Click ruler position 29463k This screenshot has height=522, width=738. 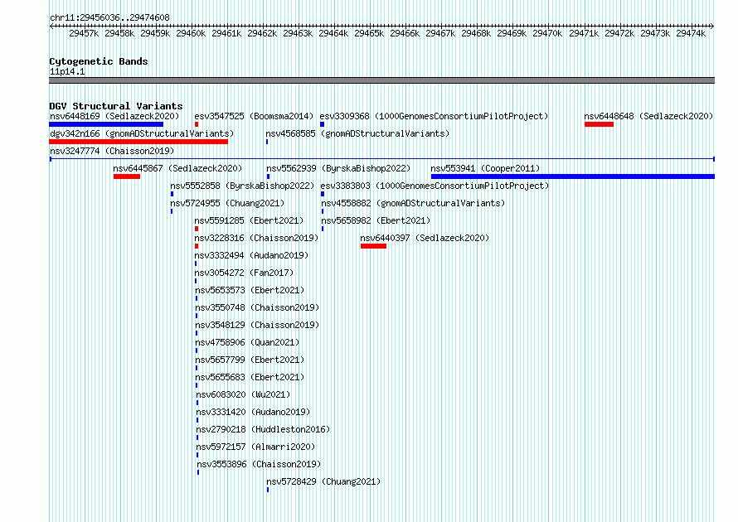(x=298, y=33)
